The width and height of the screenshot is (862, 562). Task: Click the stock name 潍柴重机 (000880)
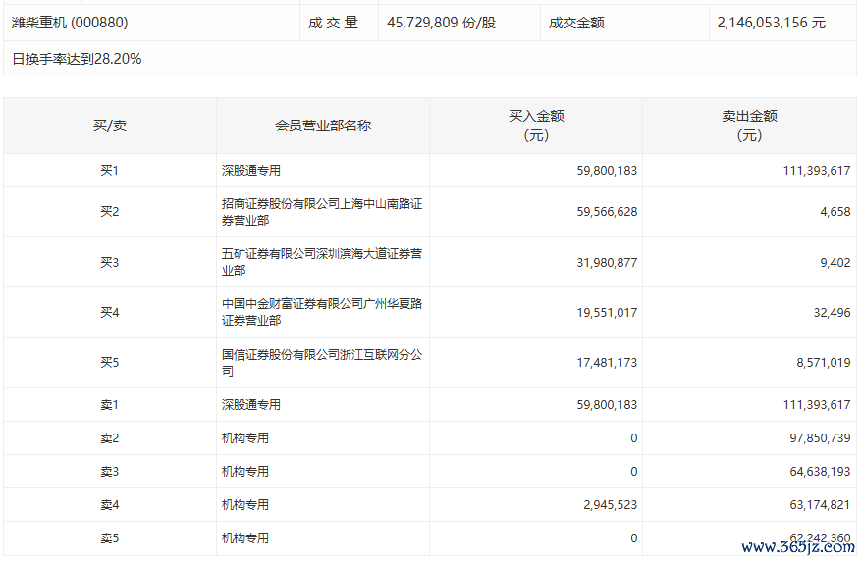[x=70, y=22]
